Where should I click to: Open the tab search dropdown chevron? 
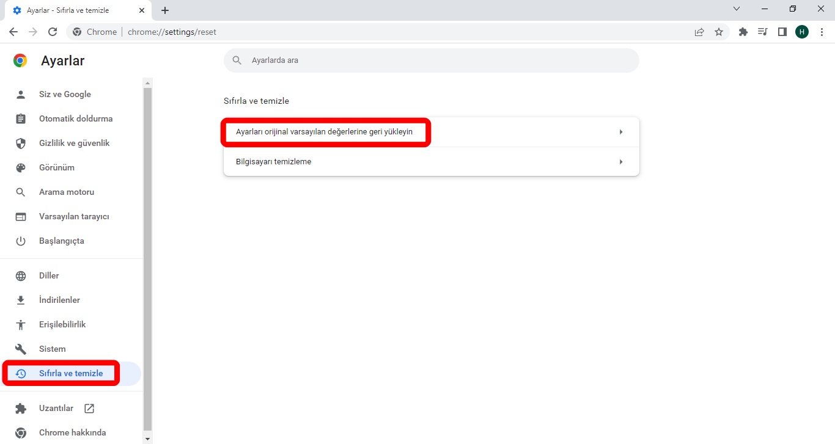pyautogui.click(x=736, y=9)
